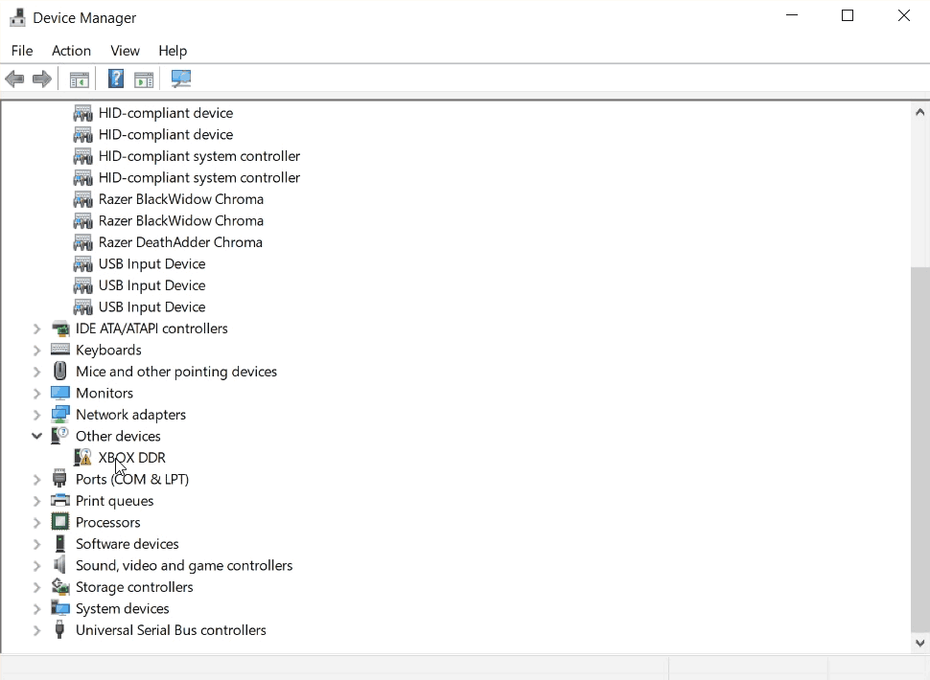Click the System devices icon

click(x=59, y=608)
